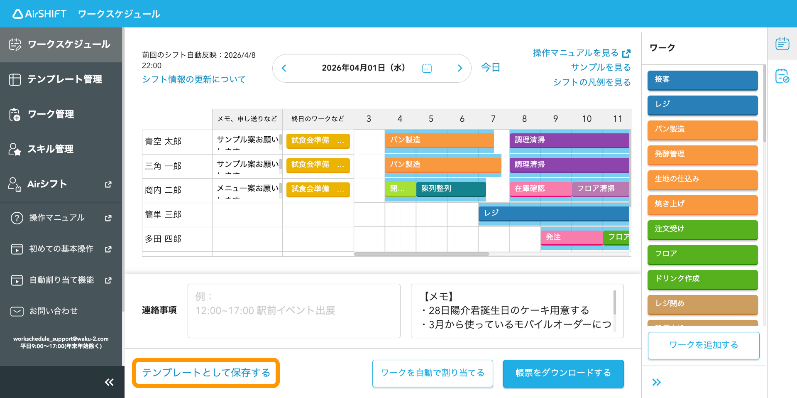Screen dimensions: 797x398
Task: Open external link icon beside 操作マニュアルを見る
Action: pos(626,53)
